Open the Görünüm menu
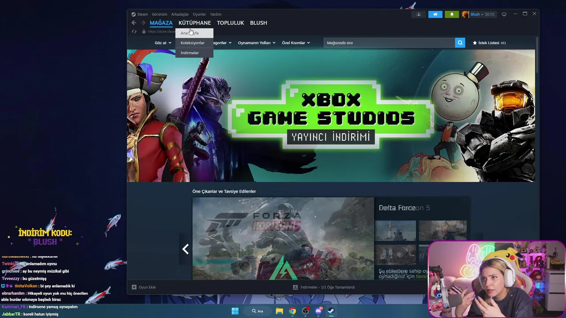 pos(160,14)
